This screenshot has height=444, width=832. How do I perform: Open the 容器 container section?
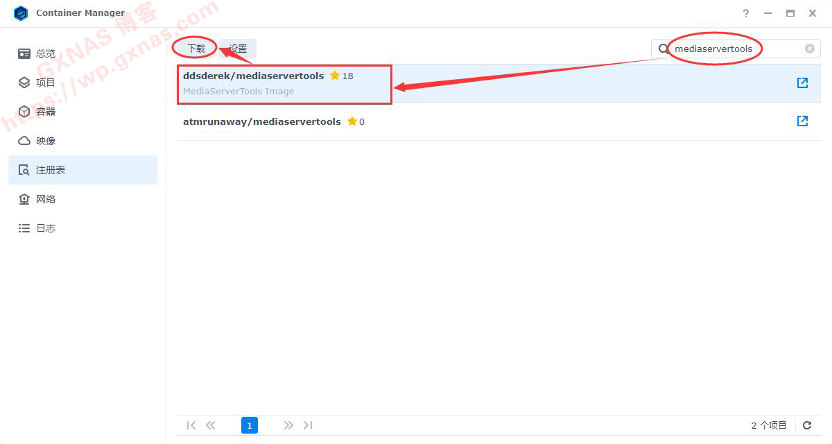click(x=46, y=112)
